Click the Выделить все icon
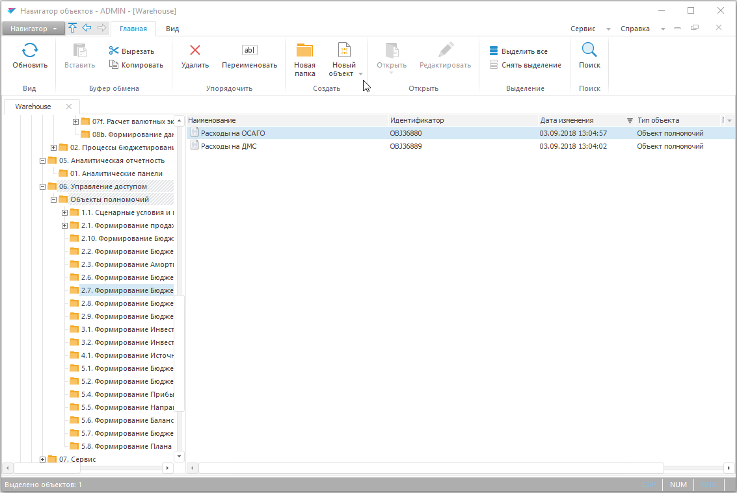This screenshot has width=737, height=493. 494,51
